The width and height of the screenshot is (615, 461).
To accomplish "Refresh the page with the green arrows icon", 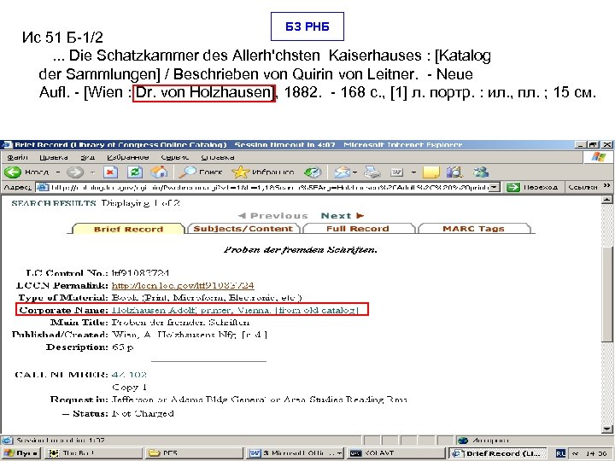I will coord(135,172).
